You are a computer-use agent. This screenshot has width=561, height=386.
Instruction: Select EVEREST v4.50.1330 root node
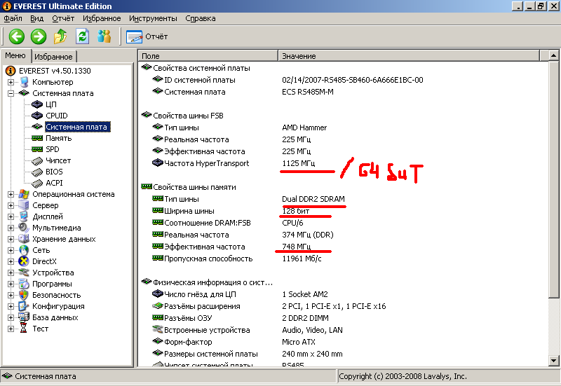pyautogui.click(x=55, y=71)
